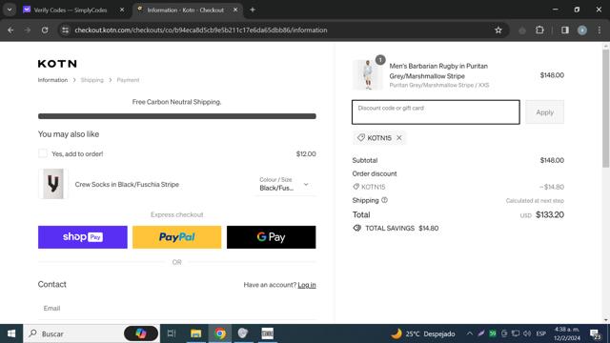Click the checkout URL in the address bar
The width and height of the screenshot is (610, 343).
(201, 30)
